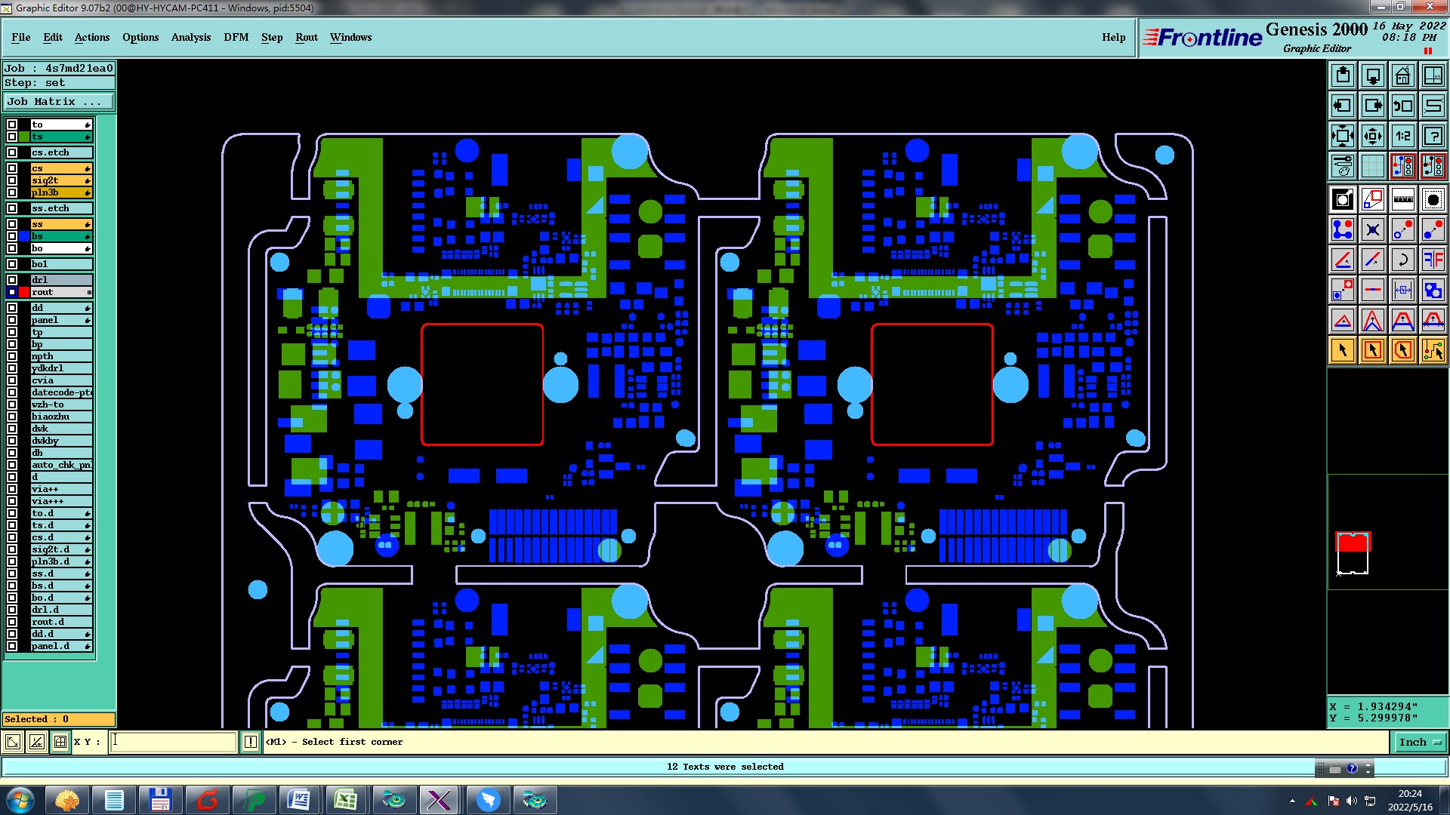Open the Rout menu

307,37
